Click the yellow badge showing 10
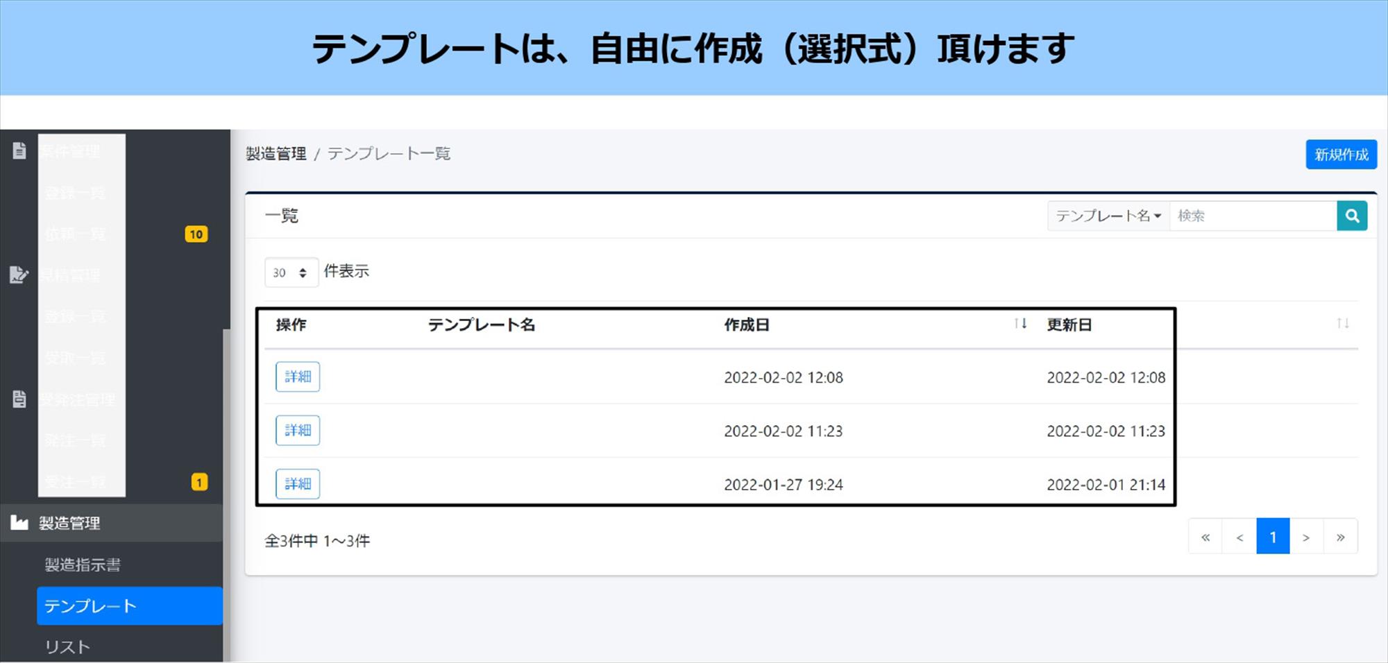Screen dimensions: 1388x663 pos(196,234)
